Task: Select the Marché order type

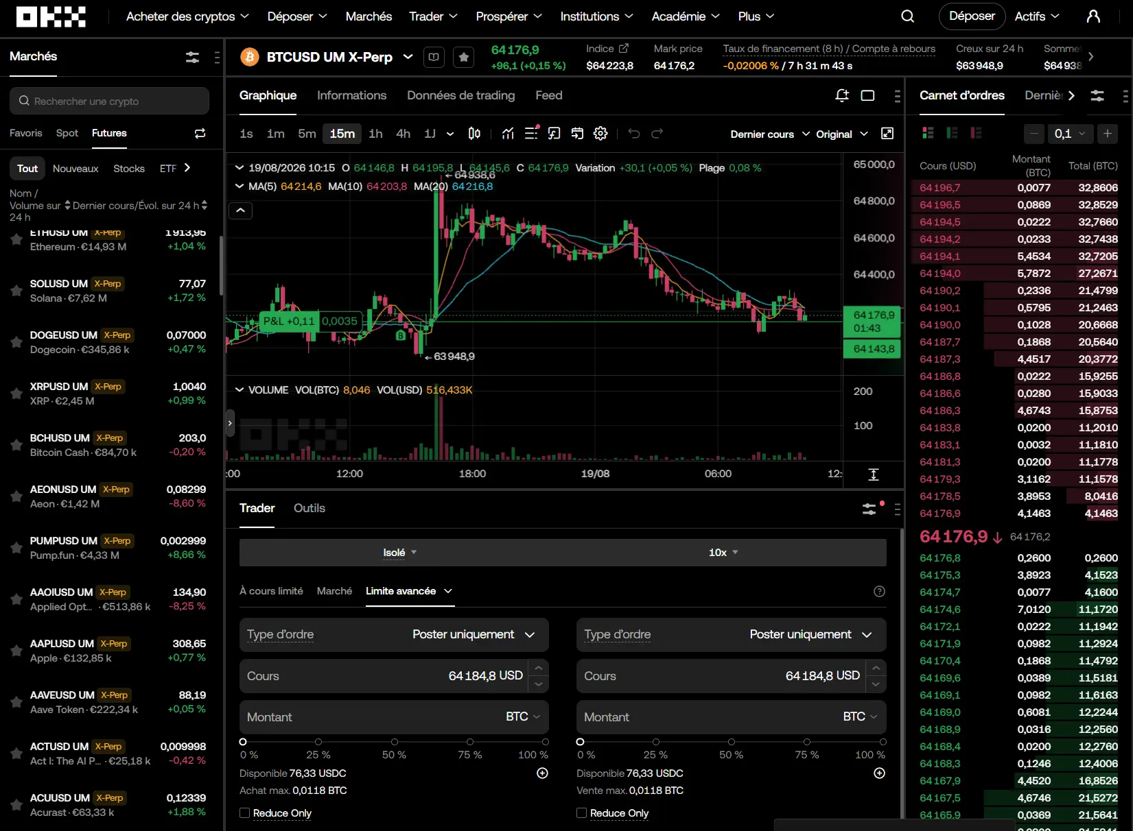Action: (334, 591)
